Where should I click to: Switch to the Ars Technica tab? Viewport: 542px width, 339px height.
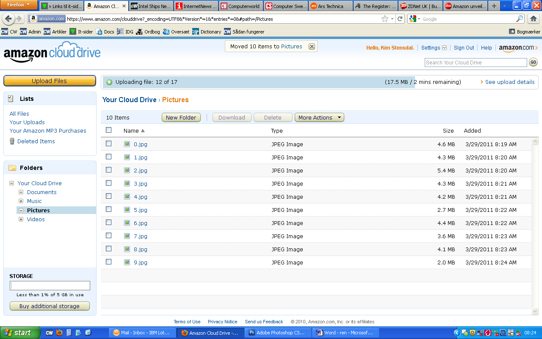tap(330, 6)
